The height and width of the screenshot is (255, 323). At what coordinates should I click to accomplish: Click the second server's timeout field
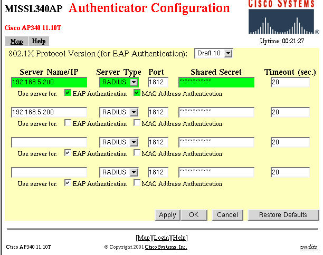(290, 112)
